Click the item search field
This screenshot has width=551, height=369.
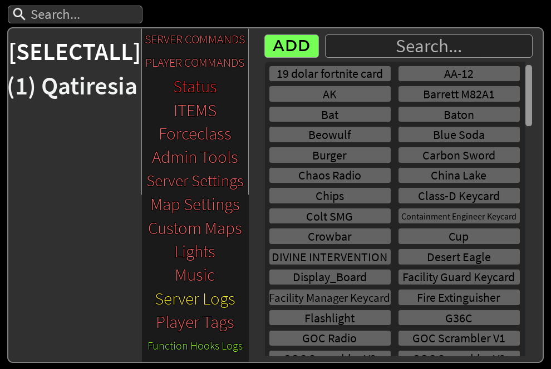[x=429, y=46]
